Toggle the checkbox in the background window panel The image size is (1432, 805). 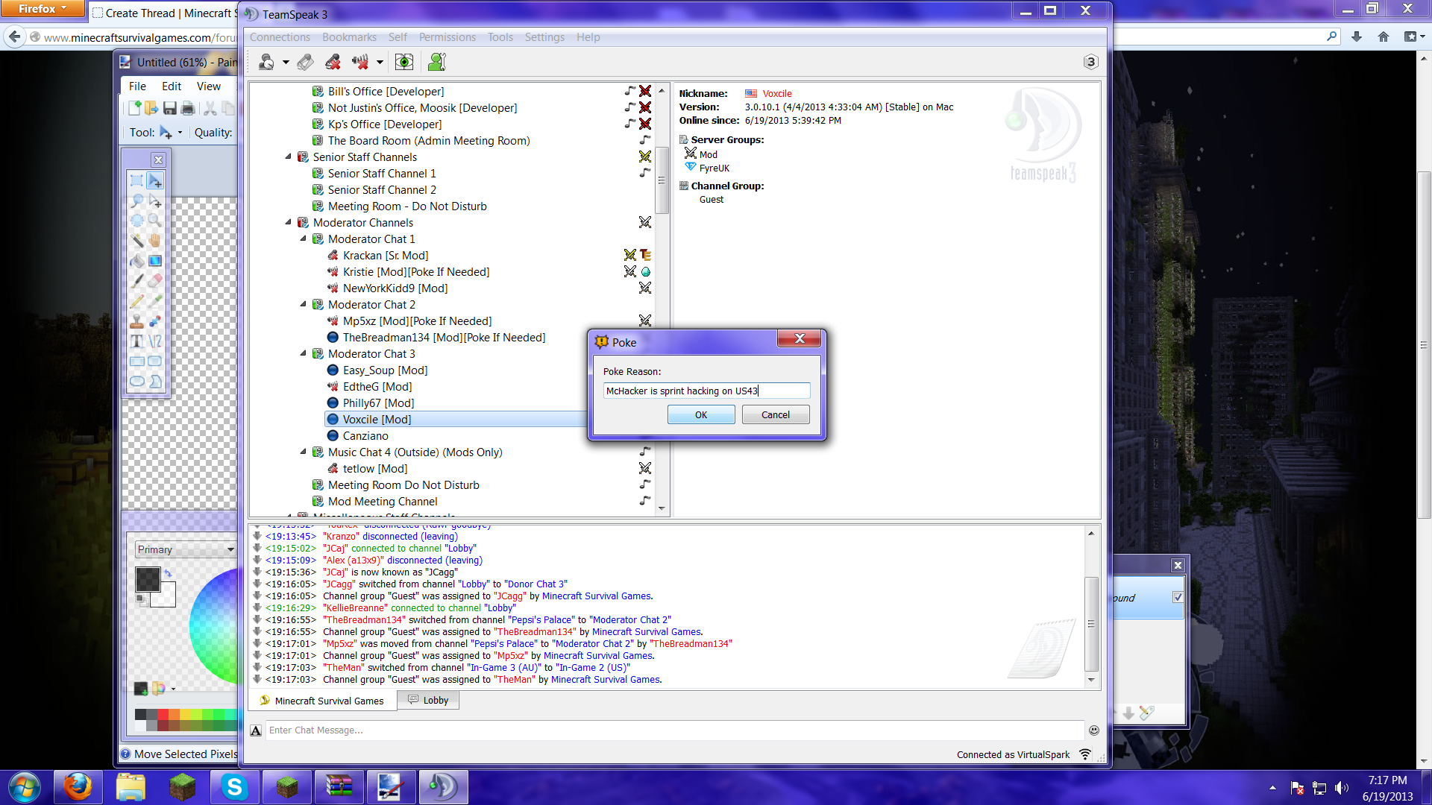tap(1178, 597)
